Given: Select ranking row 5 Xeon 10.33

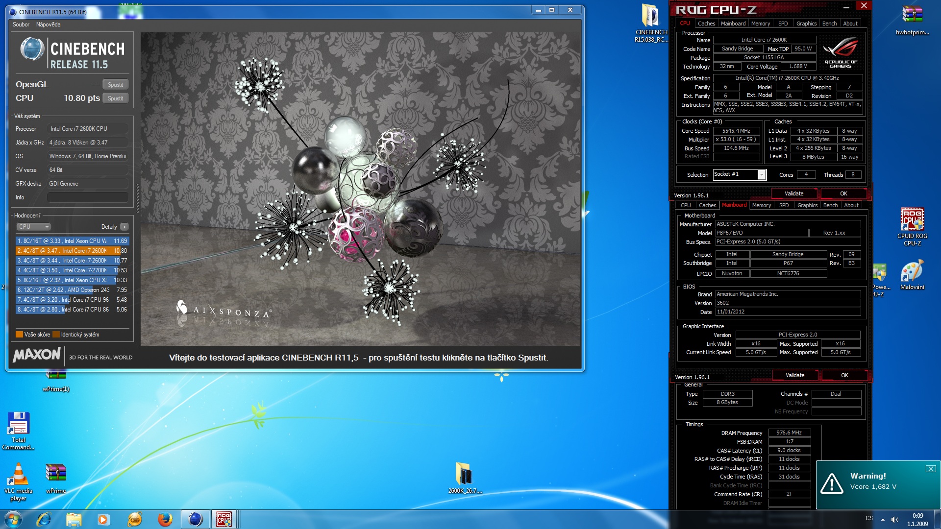Looking at the screenshot, I should tap(72, 280).
